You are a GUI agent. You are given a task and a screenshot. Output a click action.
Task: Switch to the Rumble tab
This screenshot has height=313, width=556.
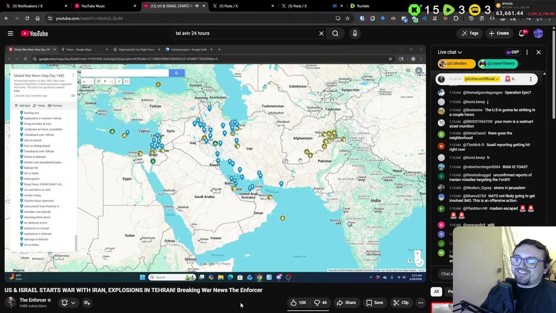pyautogui.click(x=374, y=6)
